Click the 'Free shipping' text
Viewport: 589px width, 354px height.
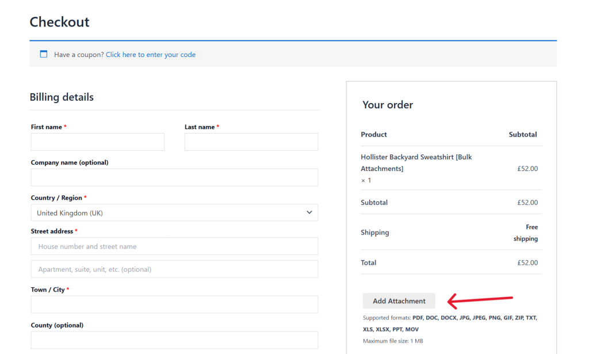[525, 233]
